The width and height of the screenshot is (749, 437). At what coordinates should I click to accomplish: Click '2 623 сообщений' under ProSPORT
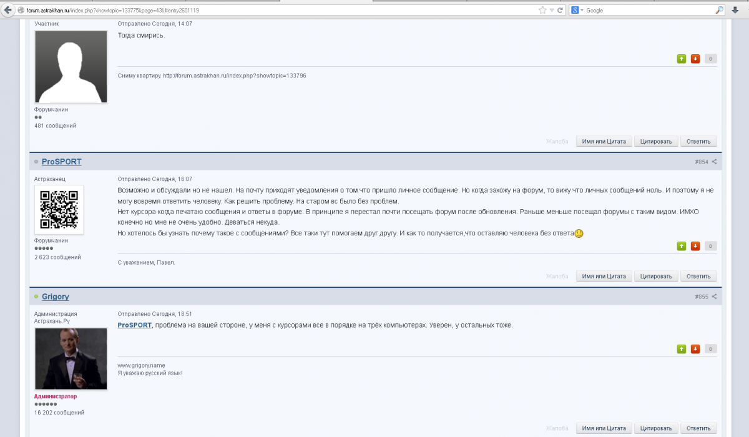[57, 257]
